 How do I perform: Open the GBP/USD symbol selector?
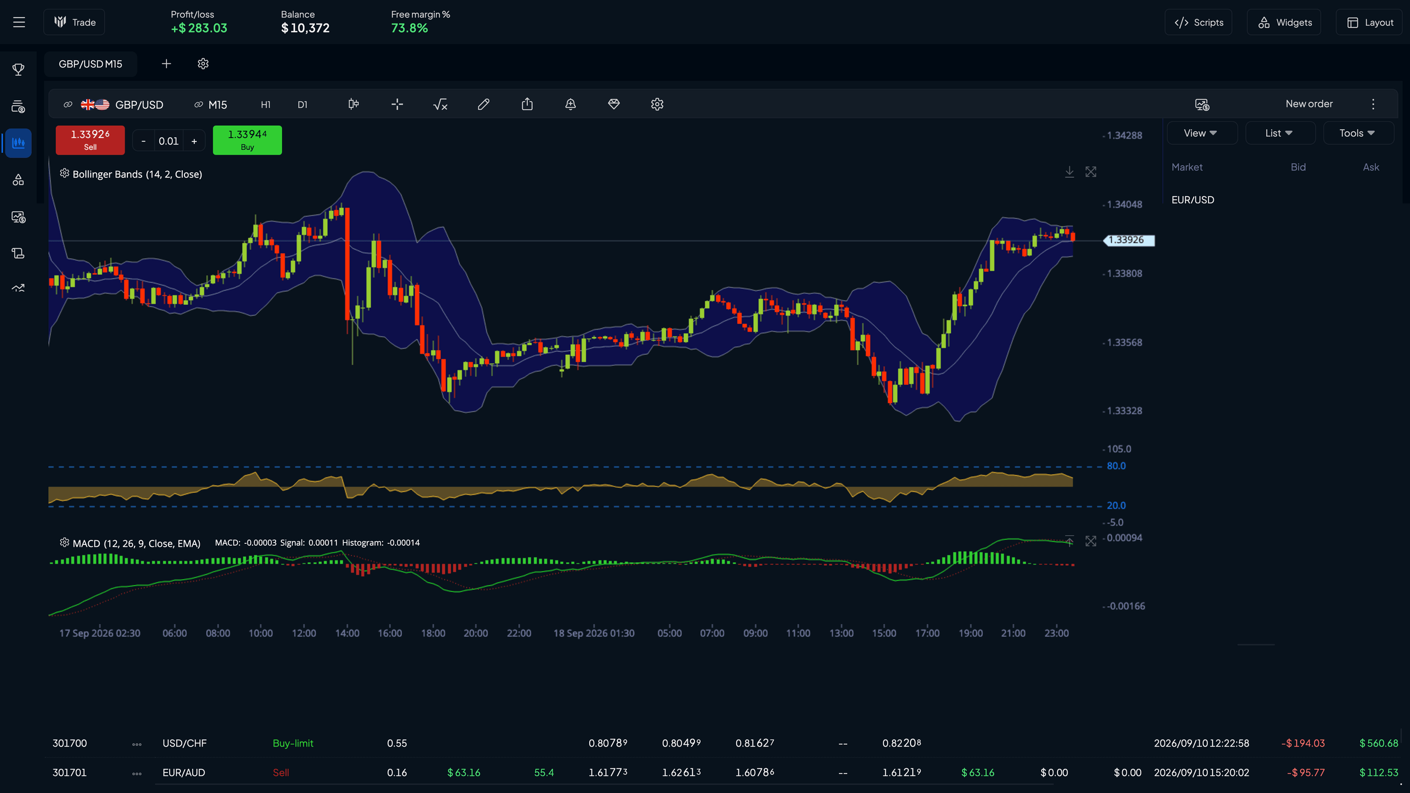pos(122,105)
